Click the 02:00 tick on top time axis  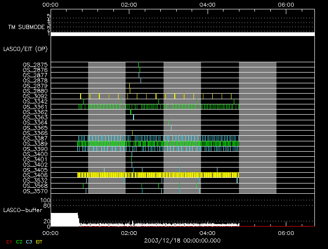coord(128,5)
